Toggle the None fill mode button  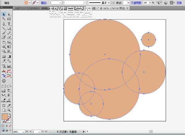10,126
